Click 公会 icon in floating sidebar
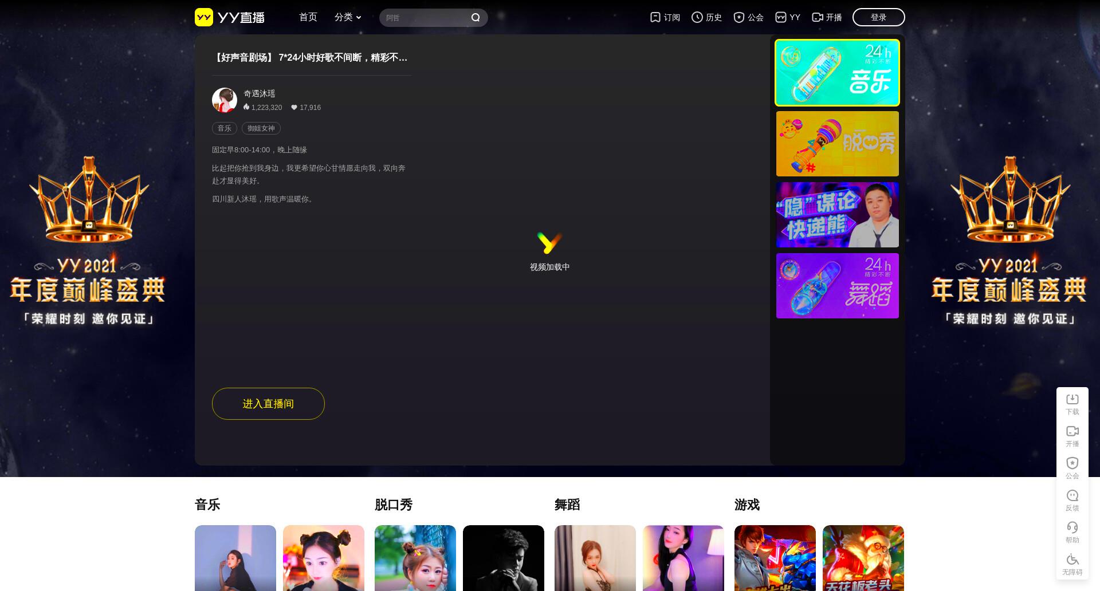Screen dimensions: 1100x591 tap(1072, 468)
